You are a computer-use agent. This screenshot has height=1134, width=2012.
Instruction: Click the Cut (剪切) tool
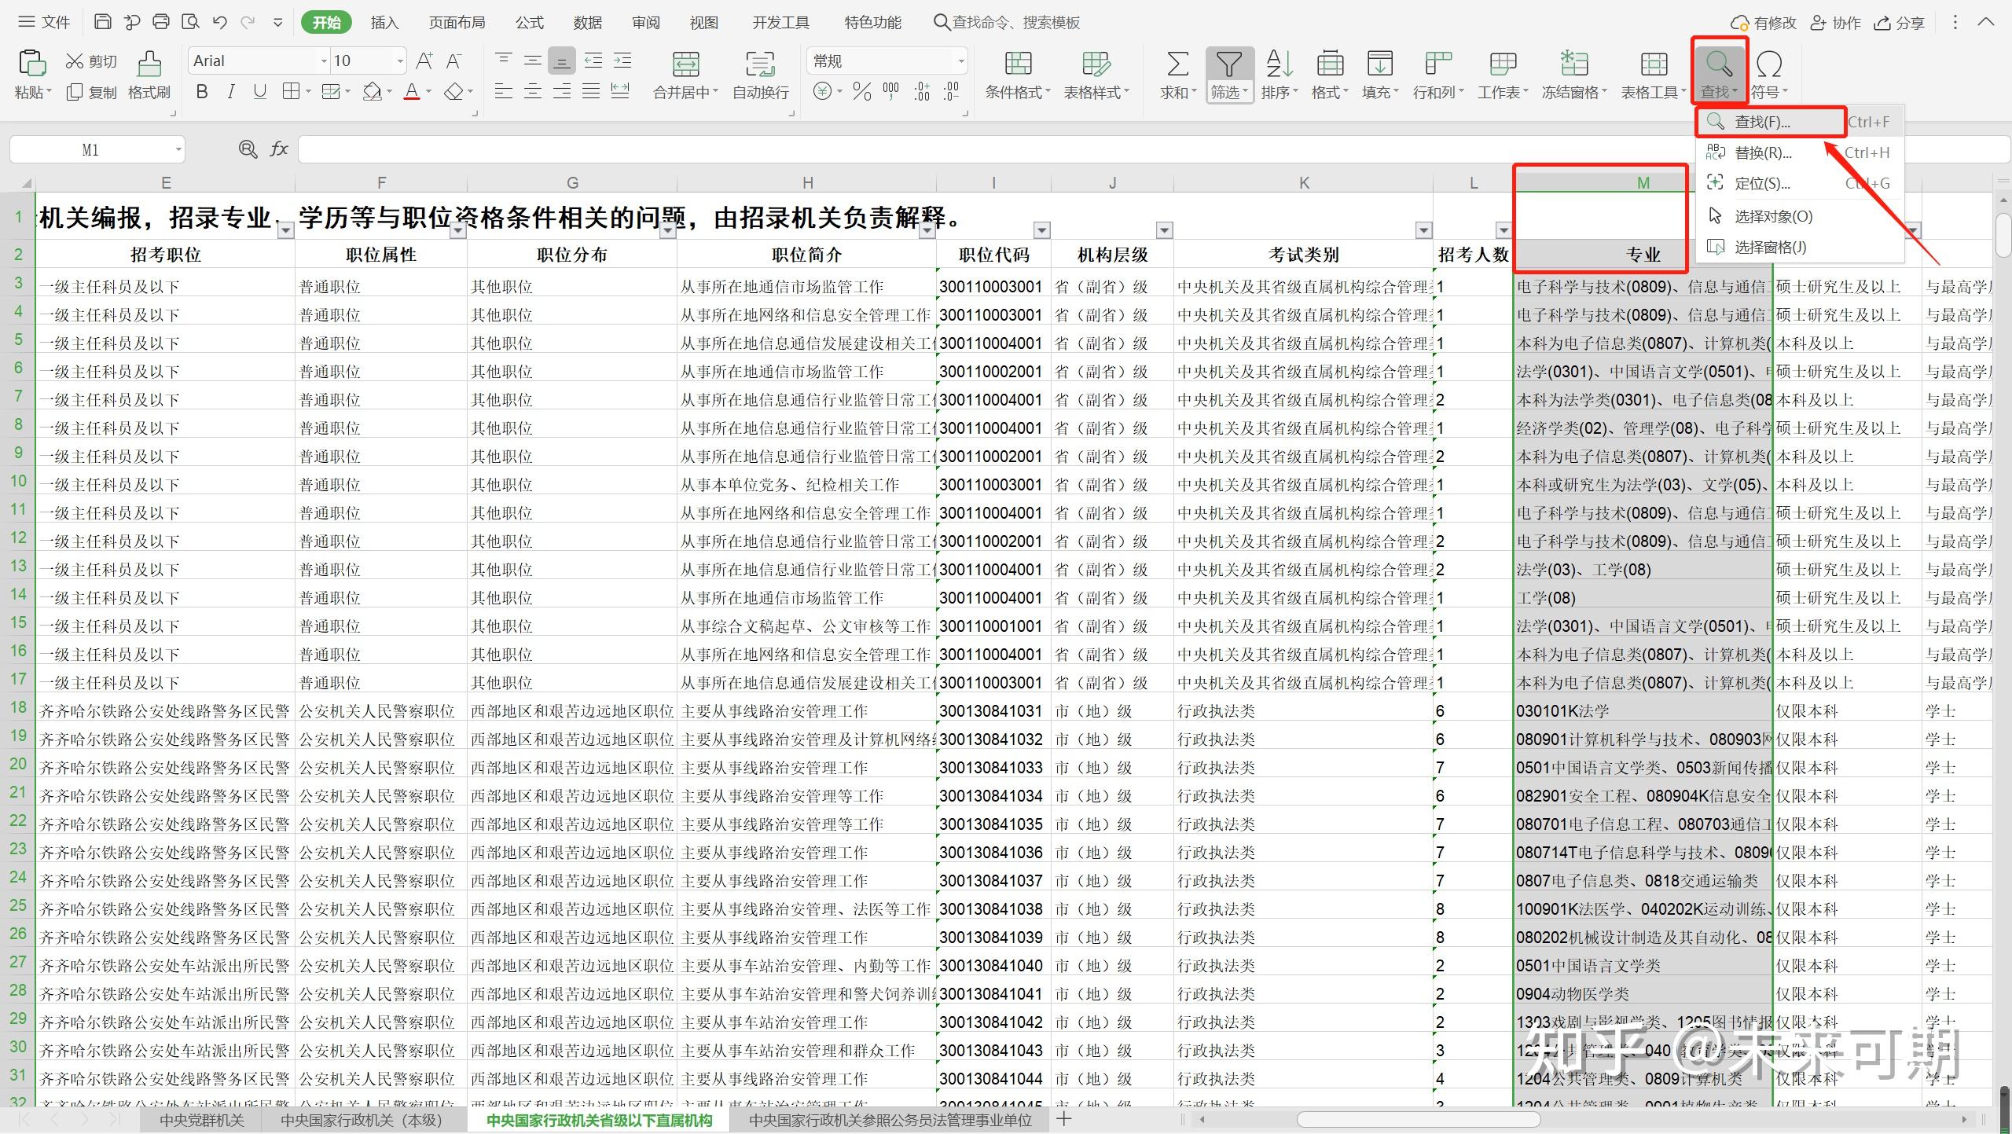(92, 61)
